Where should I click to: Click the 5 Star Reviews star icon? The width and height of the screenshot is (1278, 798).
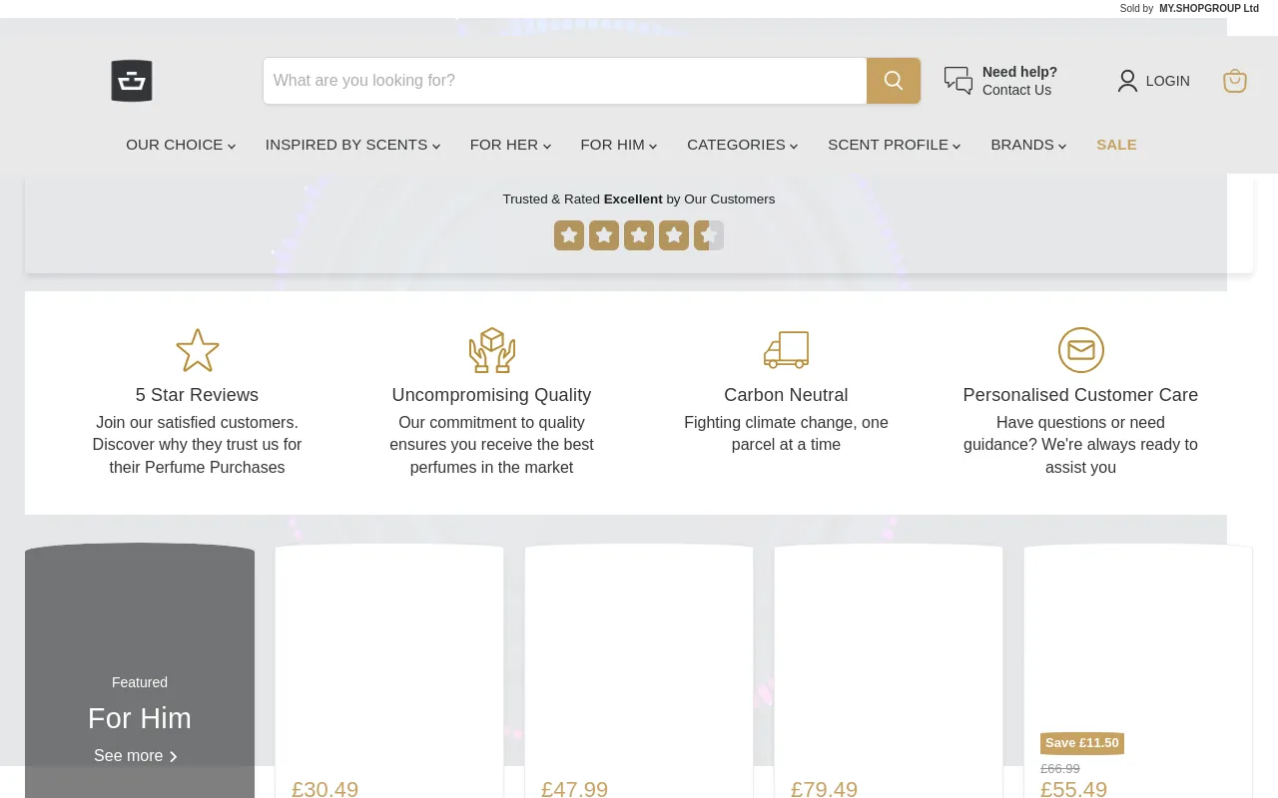pos(197,350)
